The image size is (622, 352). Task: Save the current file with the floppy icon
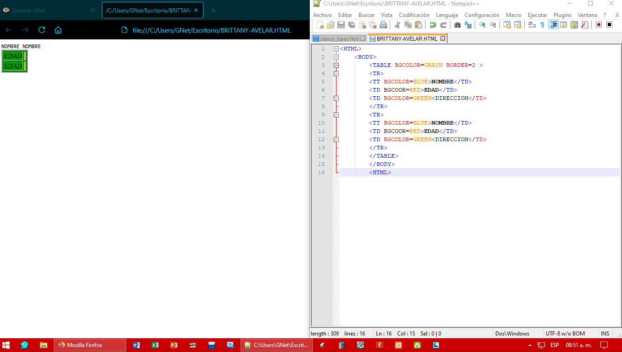341,25
